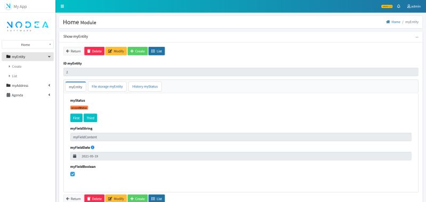Click the yellow version badge in header

(387, 6)
